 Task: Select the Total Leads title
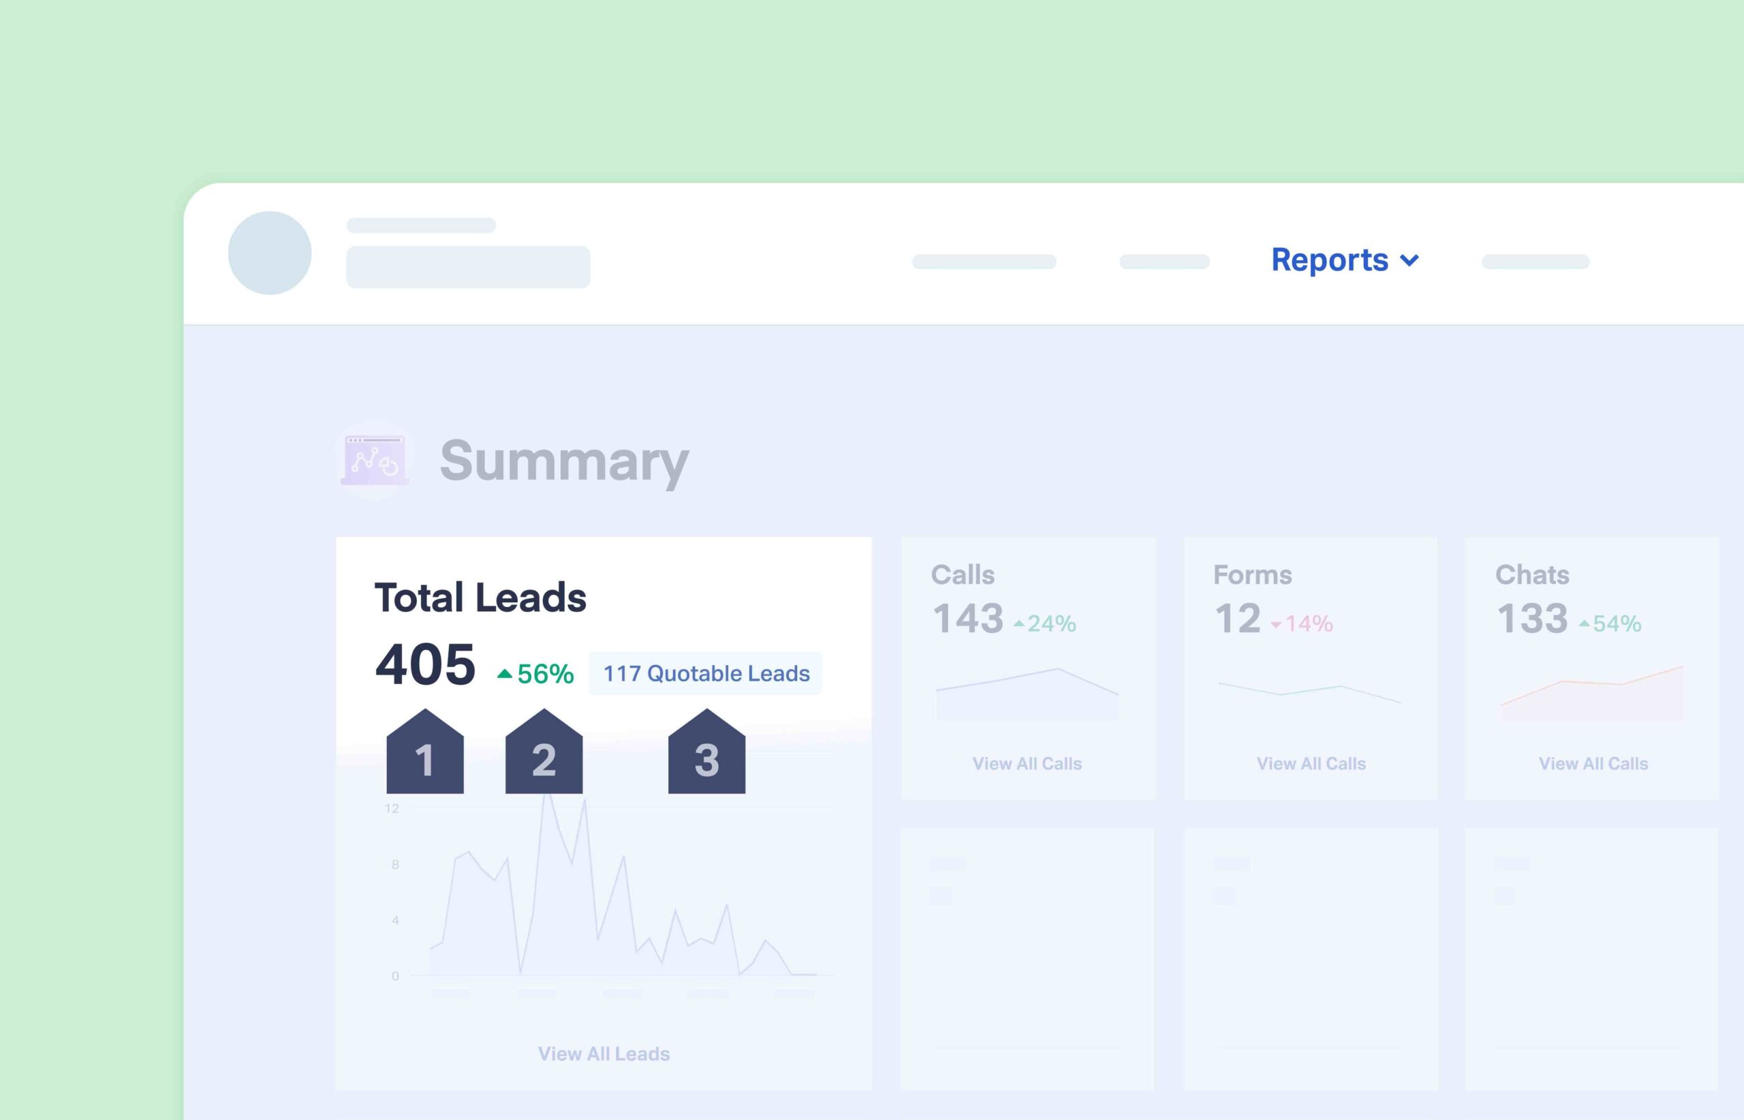480,597
